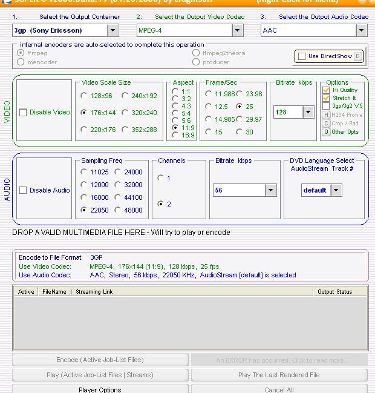Screen dimensions: 375x393
Task: Click the FileName | Streaming Link column header
Action: [175, 292]
